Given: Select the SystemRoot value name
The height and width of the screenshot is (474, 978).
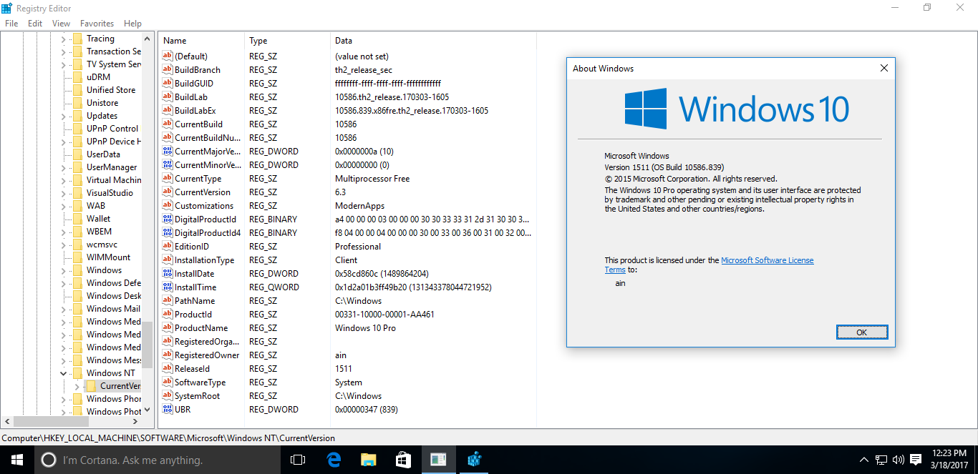Looking at the screenshot, I should tap(198, 396).
